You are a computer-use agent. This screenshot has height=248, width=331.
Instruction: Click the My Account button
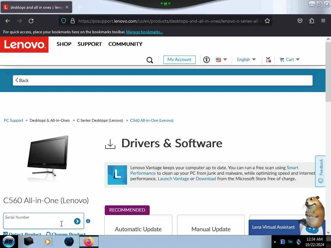(x=179, y=60)
